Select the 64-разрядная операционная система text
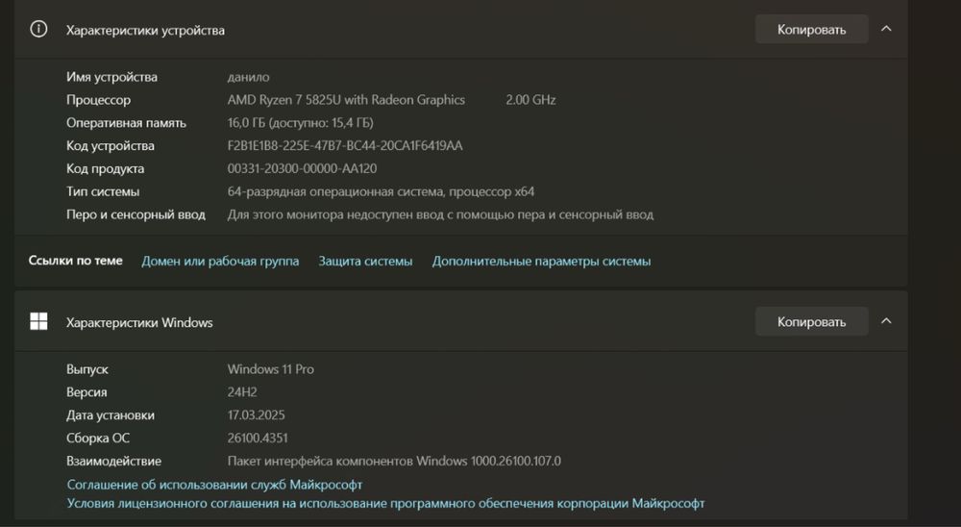The height and width of the screenshot is (527, 961). pos(381,191)
